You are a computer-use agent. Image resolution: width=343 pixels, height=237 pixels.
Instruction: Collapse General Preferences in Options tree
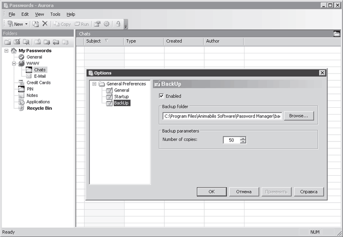[x=94, y=84]
